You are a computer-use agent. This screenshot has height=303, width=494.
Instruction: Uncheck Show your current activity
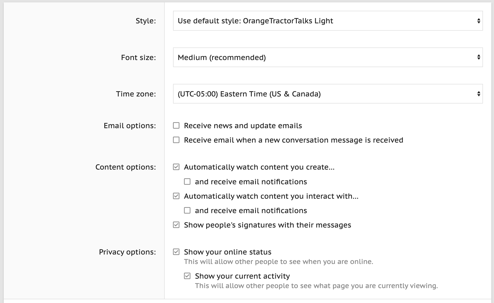[187, 276]
